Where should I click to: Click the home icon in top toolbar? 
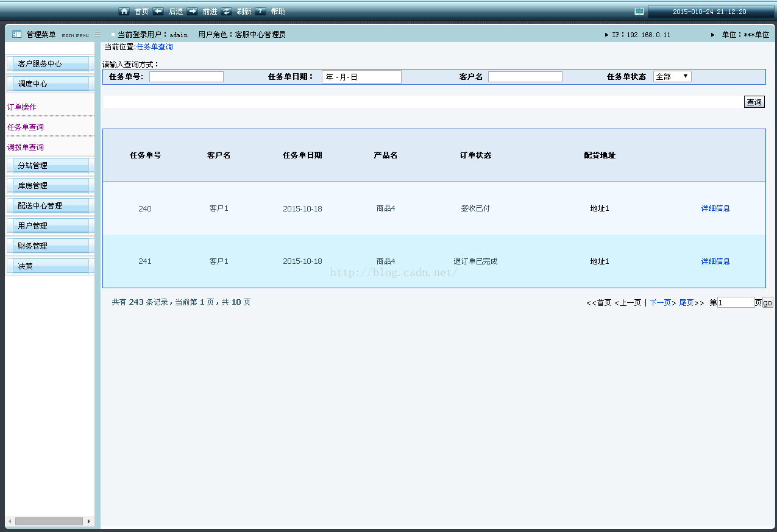point(124,11)
